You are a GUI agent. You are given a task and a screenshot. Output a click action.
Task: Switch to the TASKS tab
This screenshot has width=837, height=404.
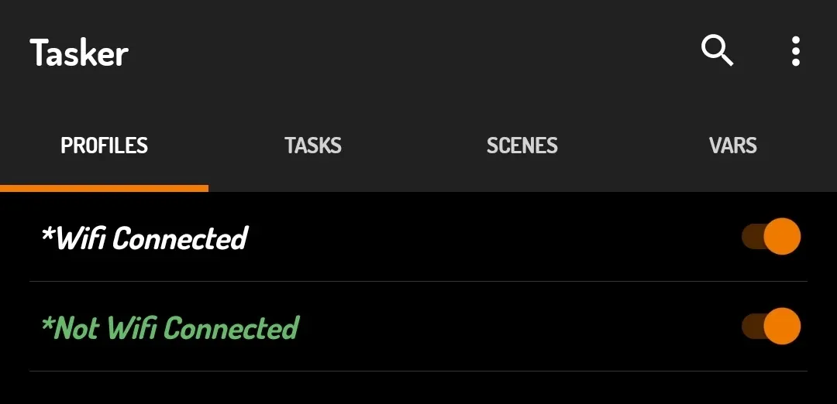[x=313, y=146]
